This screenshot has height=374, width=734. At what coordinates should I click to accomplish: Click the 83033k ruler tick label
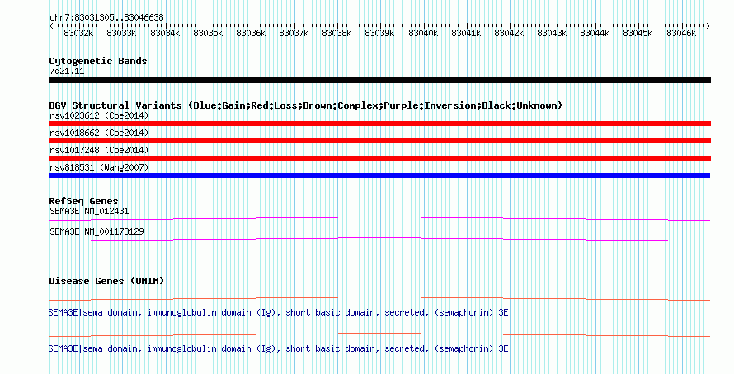coord(121,34)
